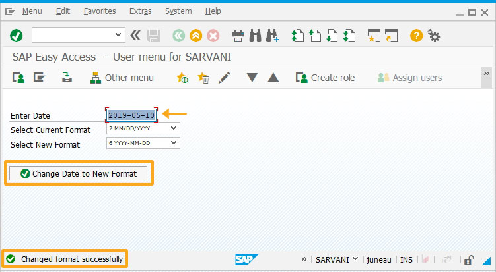Go to Last Page icon

pyautogui.click(x=349, y=36)
